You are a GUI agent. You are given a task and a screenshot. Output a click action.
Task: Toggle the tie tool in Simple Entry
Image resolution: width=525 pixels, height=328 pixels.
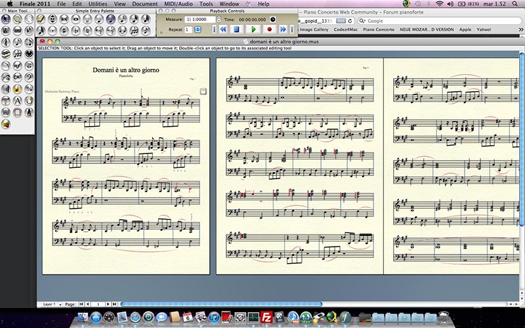[x=122, y=31]
